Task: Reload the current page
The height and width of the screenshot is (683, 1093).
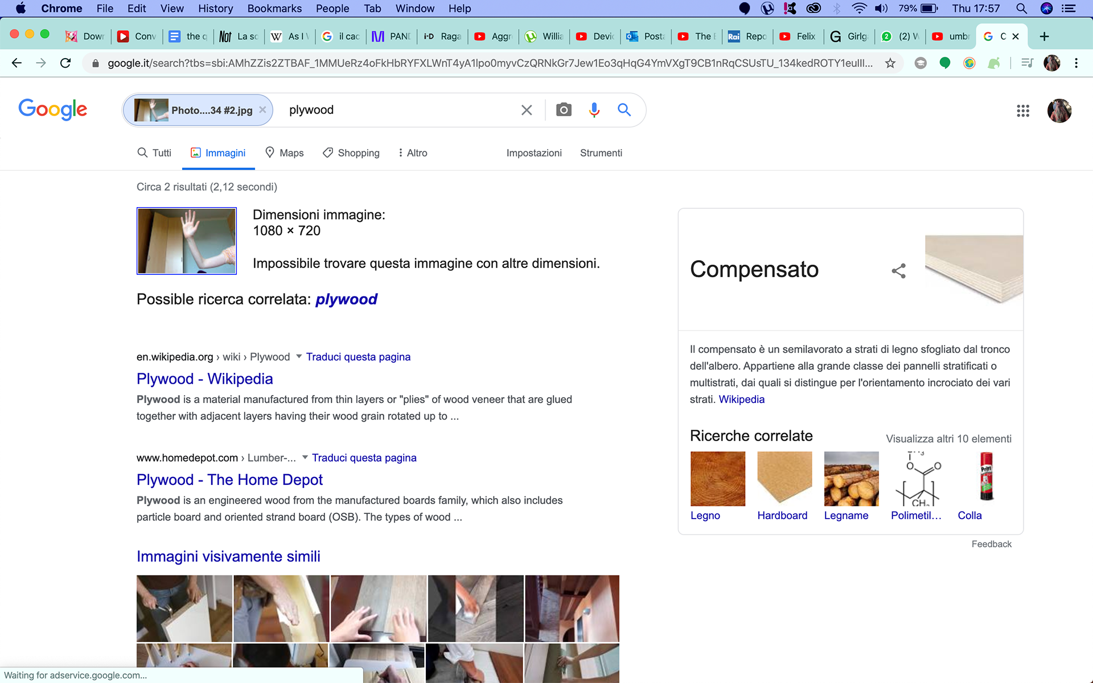Action: (x=65, y=63)
